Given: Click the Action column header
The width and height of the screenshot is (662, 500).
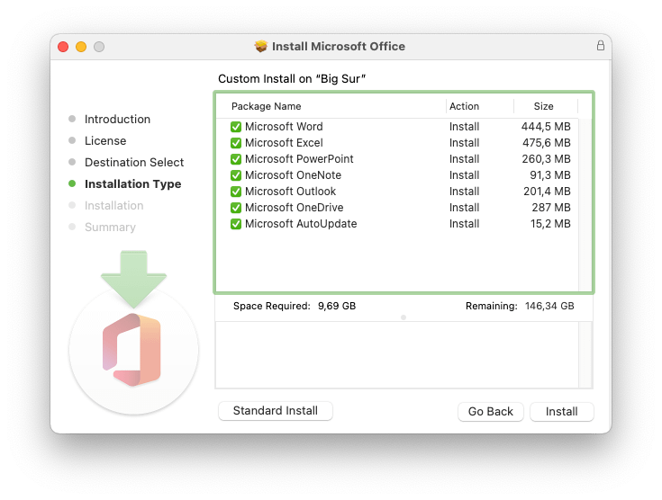Looking at the screenshot, I should pyautogui.click(x=465, y=106).
